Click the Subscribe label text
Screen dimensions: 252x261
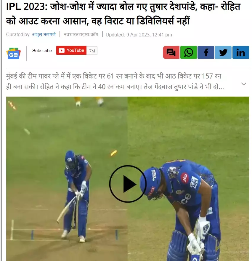[x=42, y=51]
